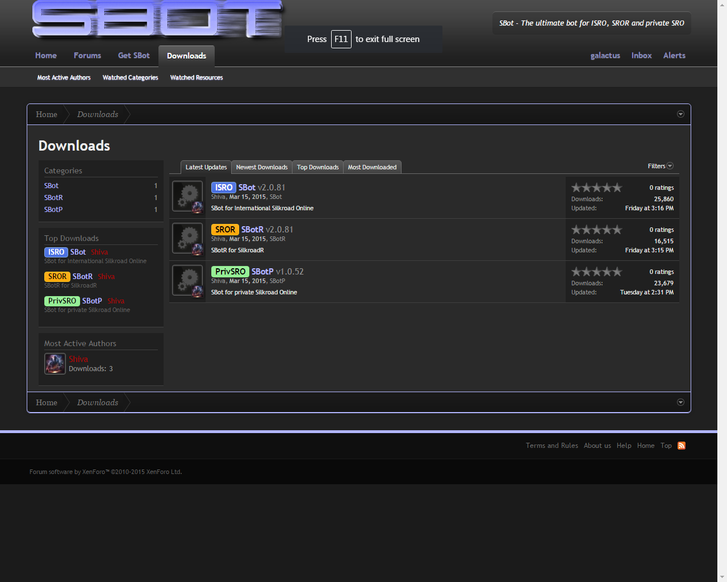727x582 pixels.
Task: Open SBotR under Top Downloads
Action: pyautogui.click(x=82, y=277)
